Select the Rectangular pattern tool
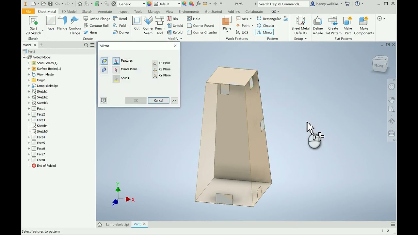This screenshot has width=418, height=235. coord(269,19)
